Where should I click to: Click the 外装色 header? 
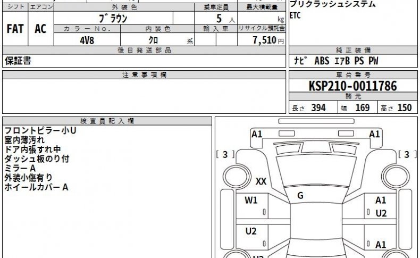(x=124, y=7)
